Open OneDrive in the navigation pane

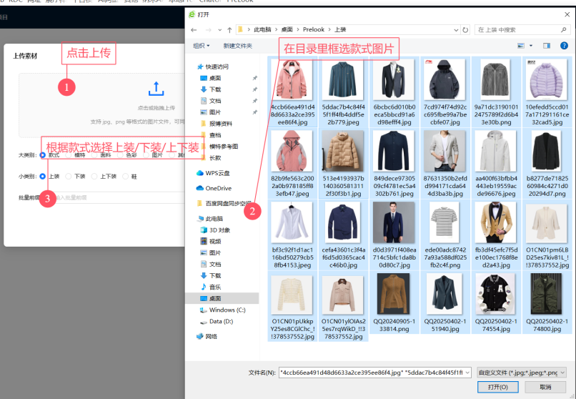point(217,188)
